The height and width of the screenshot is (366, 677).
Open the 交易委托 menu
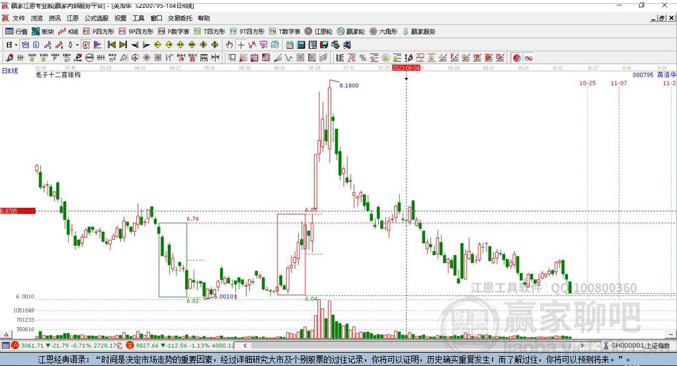coord(180,18)
